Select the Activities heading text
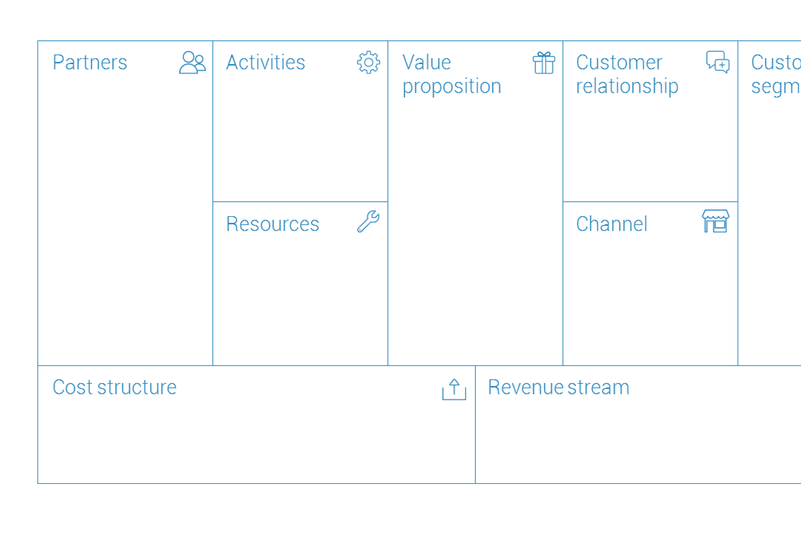Image resolution: width=801 pixels, height=534 pixels. (266, 62)
